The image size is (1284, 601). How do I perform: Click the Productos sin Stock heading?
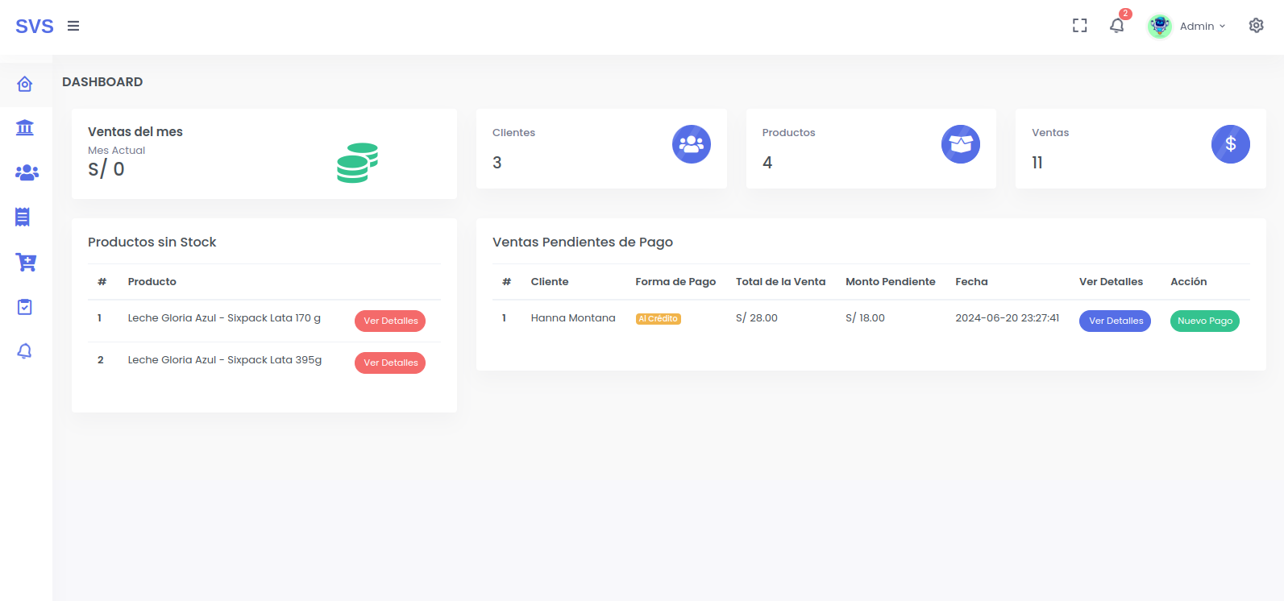pyautogui.click(x=152, y=242)
